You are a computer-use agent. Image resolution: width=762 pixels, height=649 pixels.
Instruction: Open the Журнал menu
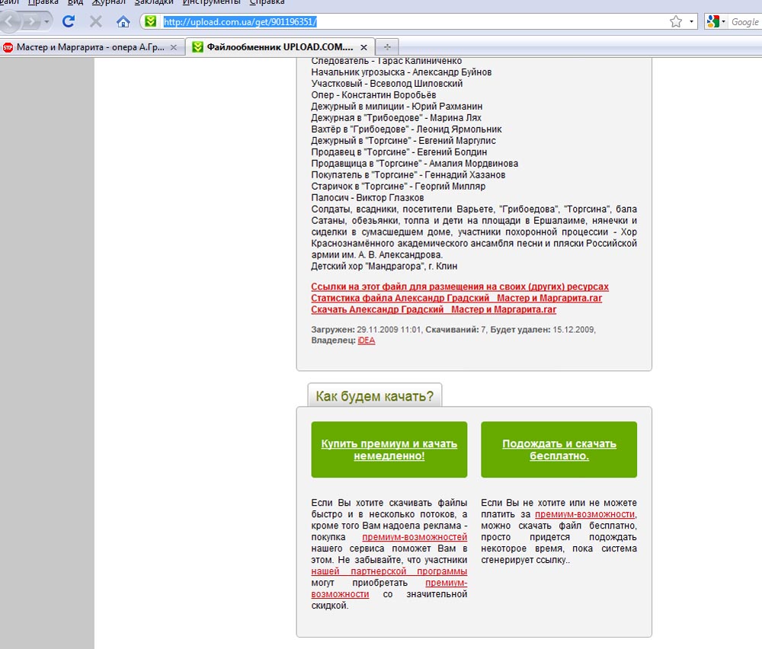pyautogui.click(x=108, y=2)
